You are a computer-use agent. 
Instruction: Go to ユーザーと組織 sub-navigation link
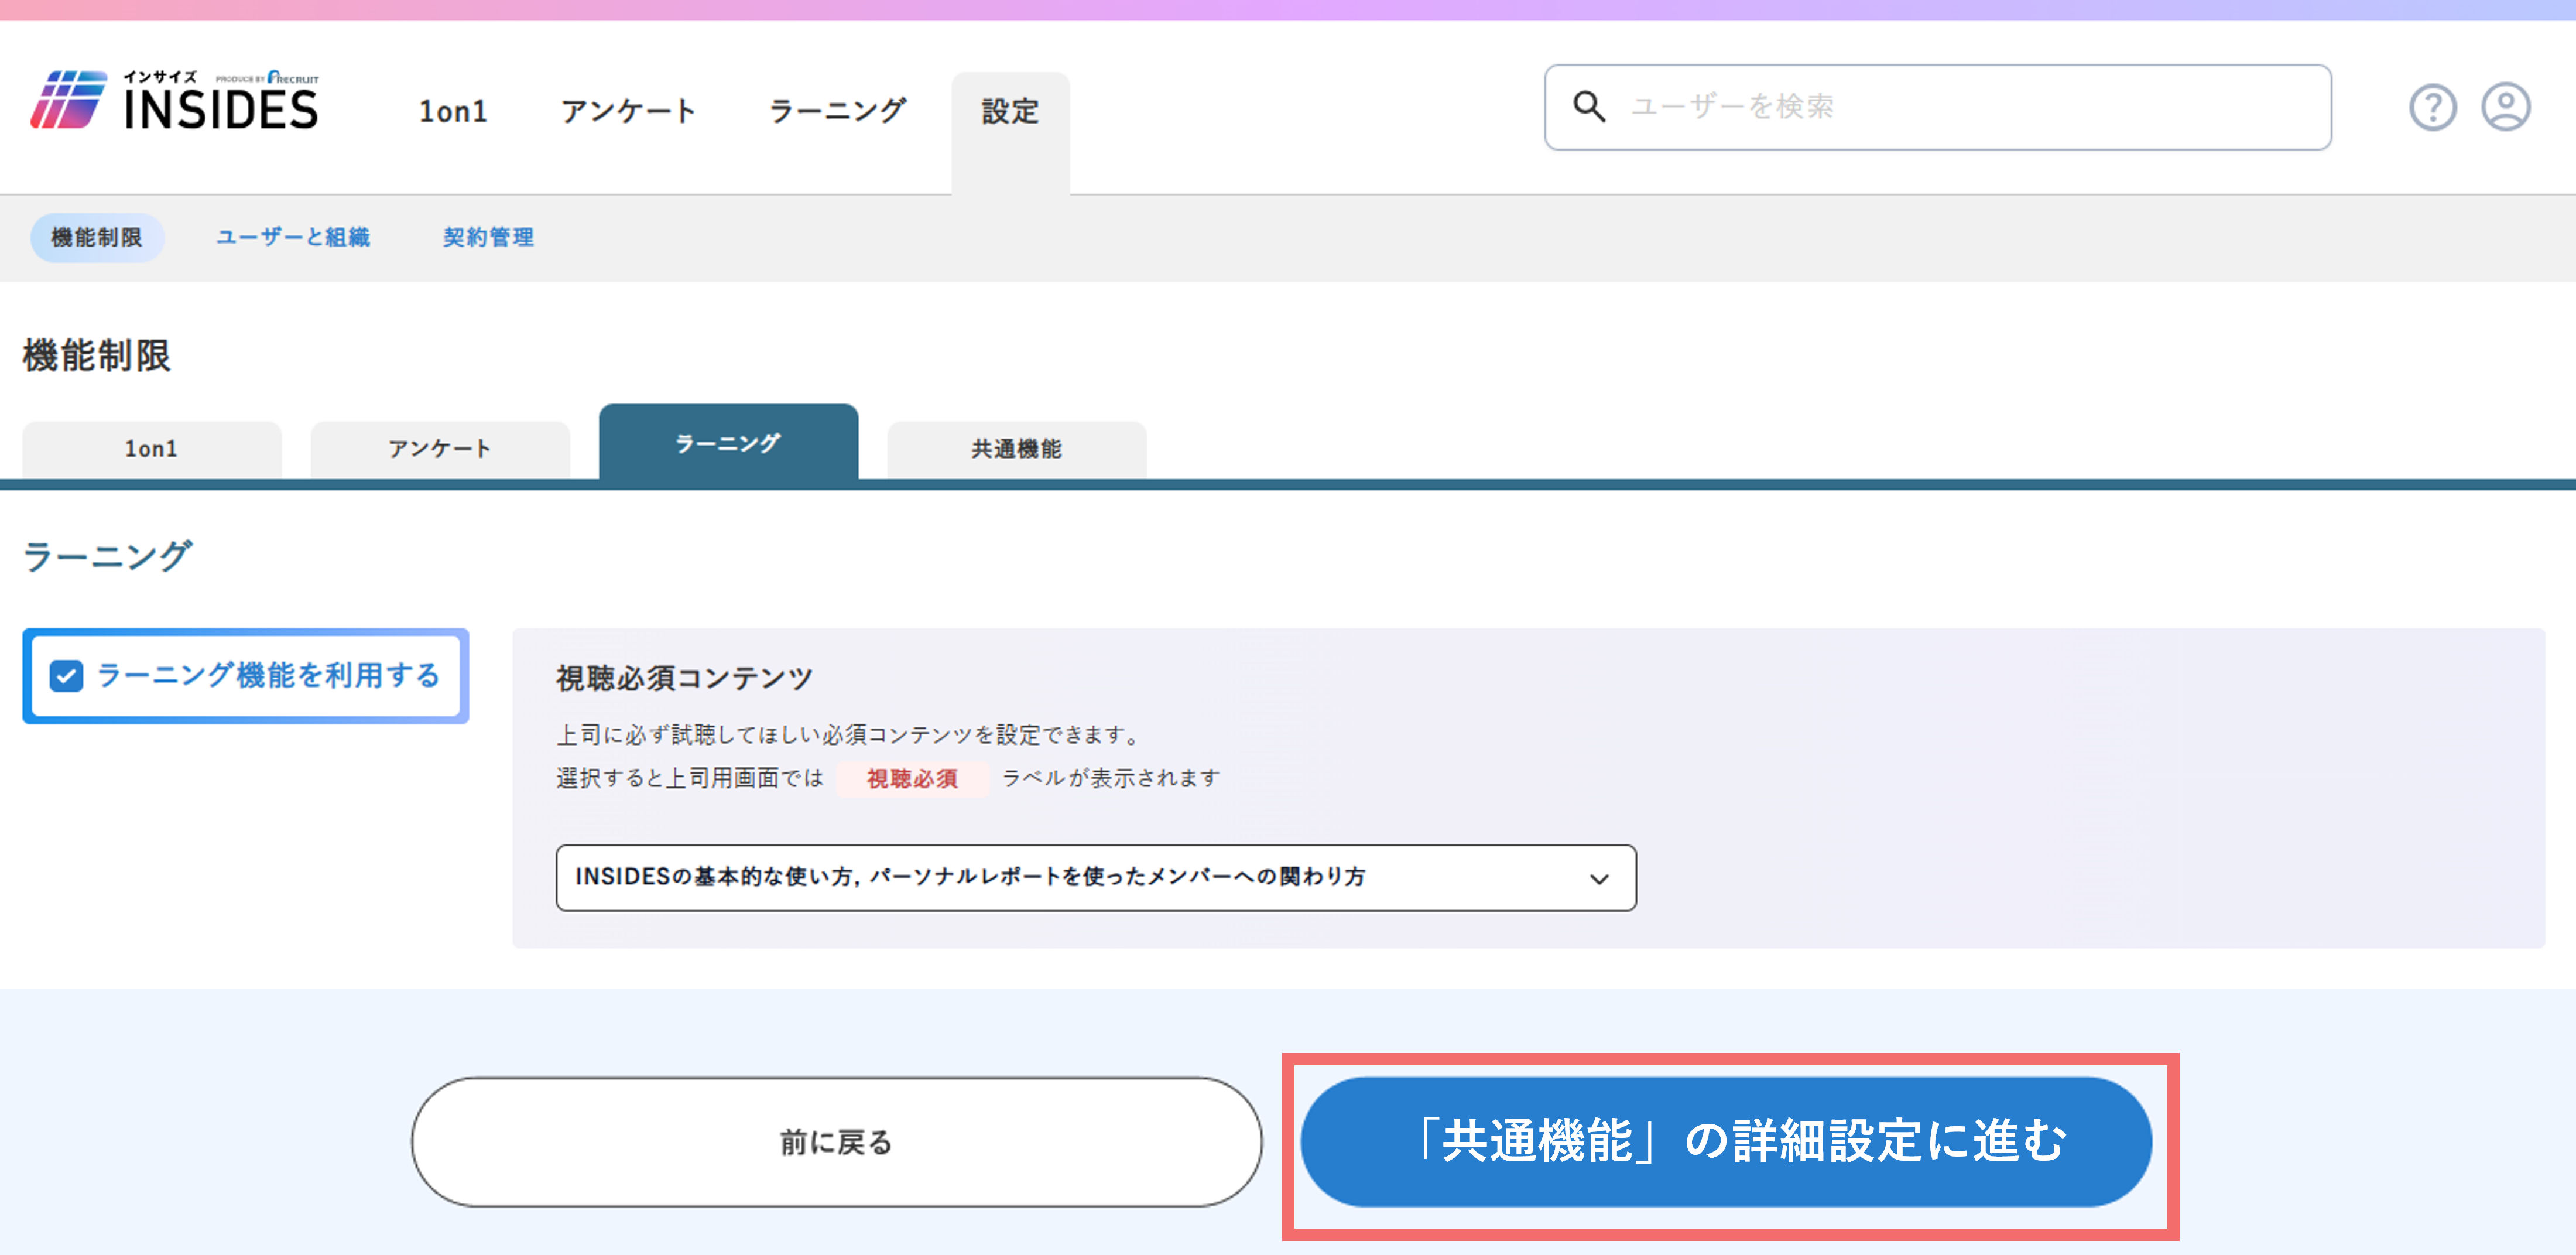[293, 237]
